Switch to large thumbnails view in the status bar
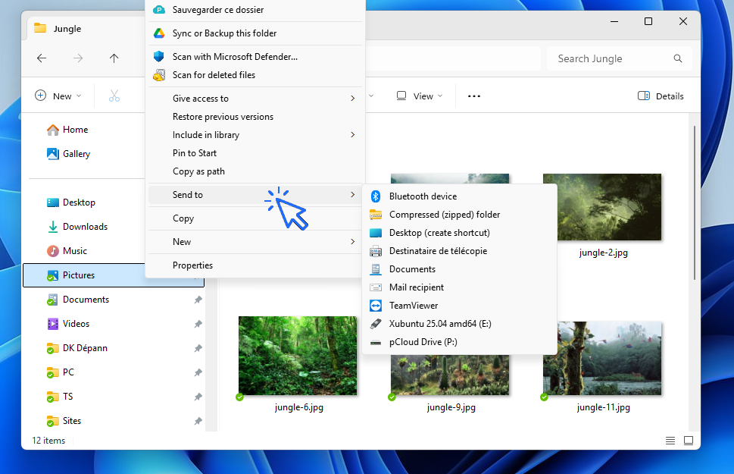 (x=688, y=440)
